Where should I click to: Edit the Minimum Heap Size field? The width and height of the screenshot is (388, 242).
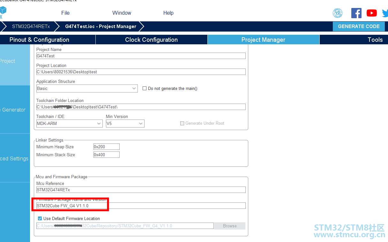click(107, 147)
